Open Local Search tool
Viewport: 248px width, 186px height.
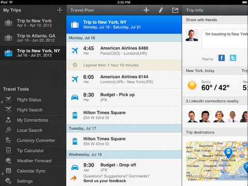(33, 130)
